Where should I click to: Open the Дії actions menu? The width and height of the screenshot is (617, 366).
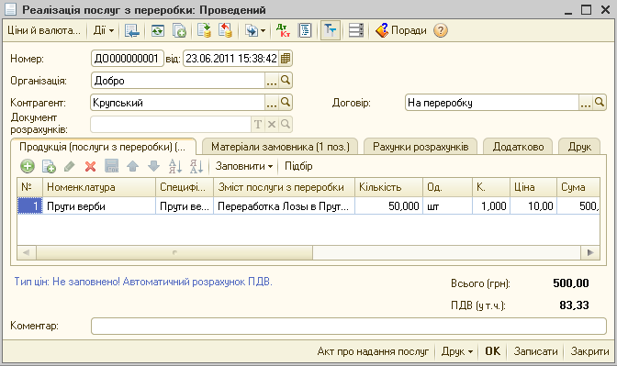pos(104,30)
